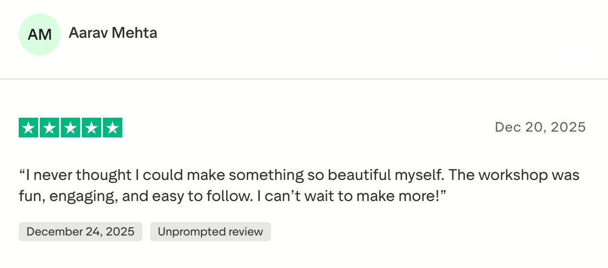Click the green AM avatar circle
The height and width of the screenshot is (268, 608).
pyautogui.click(x=40, y=34)
